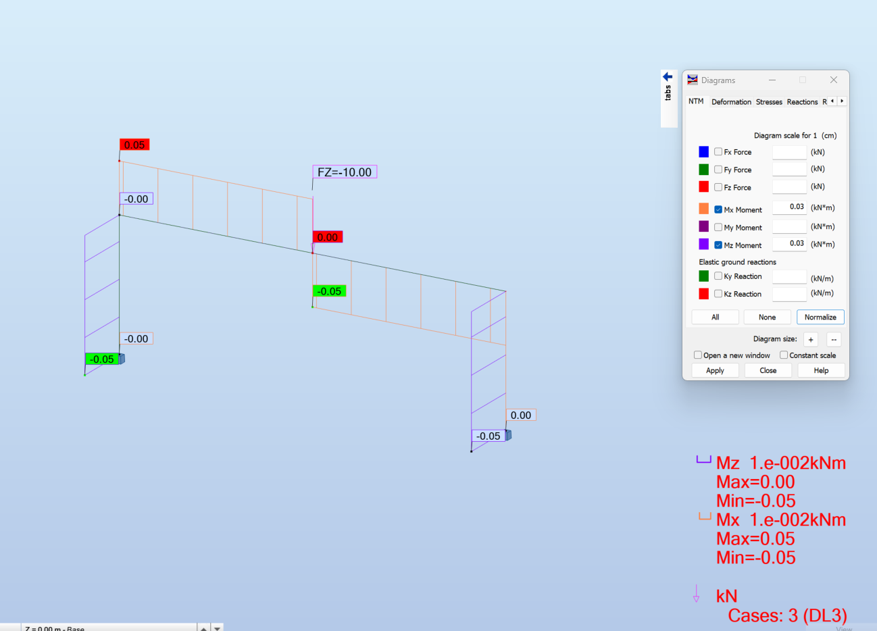Open the work plane dropdown arrow at bottom

point(217,628)
